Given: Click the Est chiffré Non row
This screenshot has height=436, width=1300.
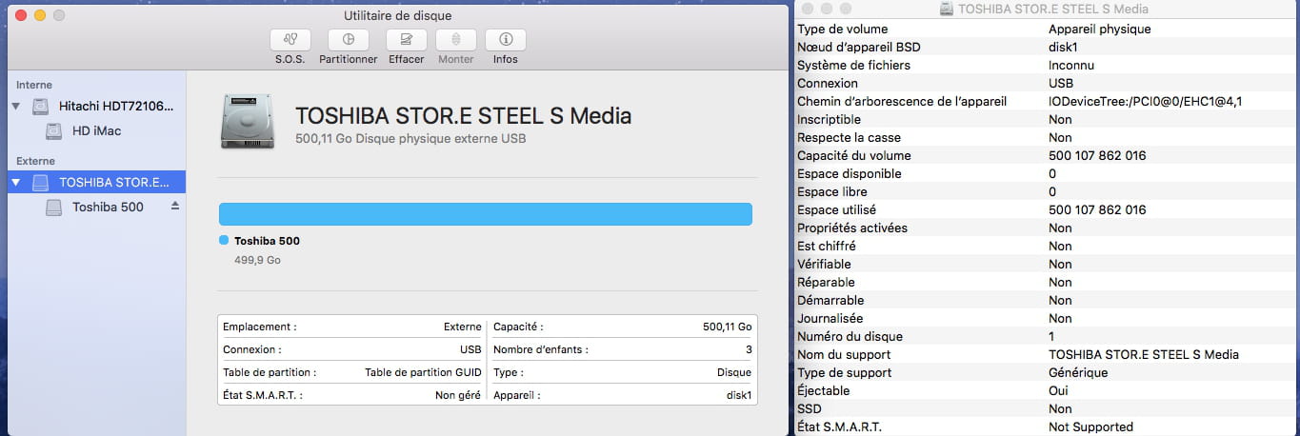Looking at the screenshot, I should 1047,246.
